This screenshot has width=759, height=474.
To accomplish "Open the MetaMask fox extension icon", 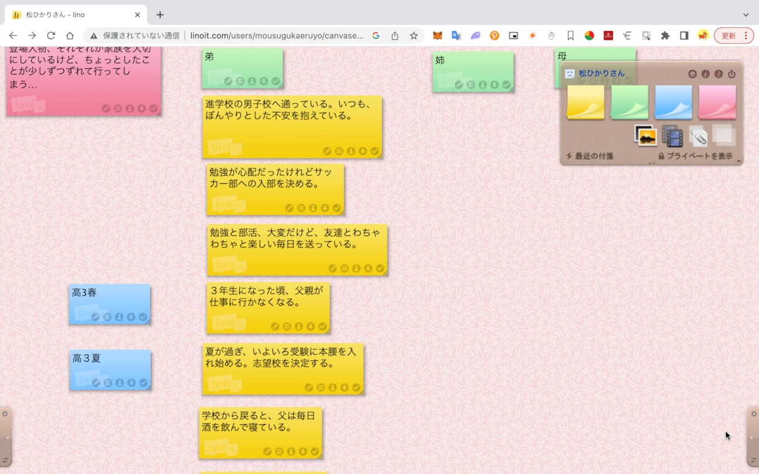I will (x=438, y=35).
